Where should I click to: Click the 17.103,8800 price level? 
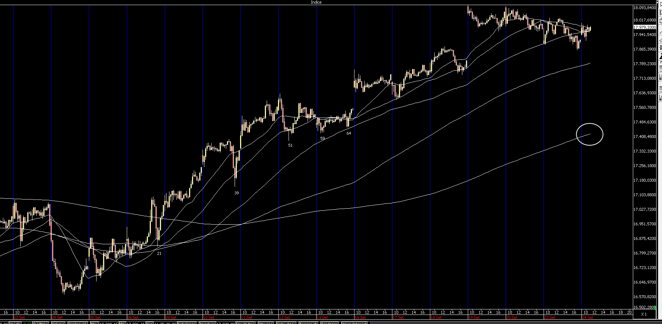[645, 195]
